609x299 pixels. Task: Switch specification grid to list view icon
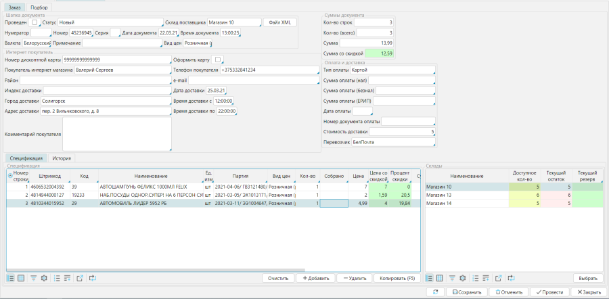tap(10, 278)
